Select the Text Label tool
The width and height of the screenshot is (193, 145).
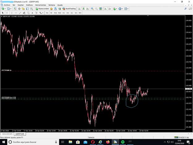pyautogui.click(x=36, y=13)
